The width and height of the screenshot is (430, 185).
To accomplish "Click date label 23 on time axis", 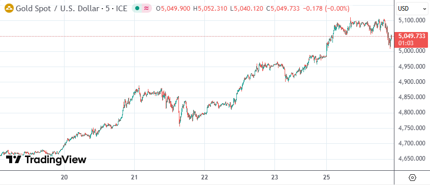I will pos(275,177).
